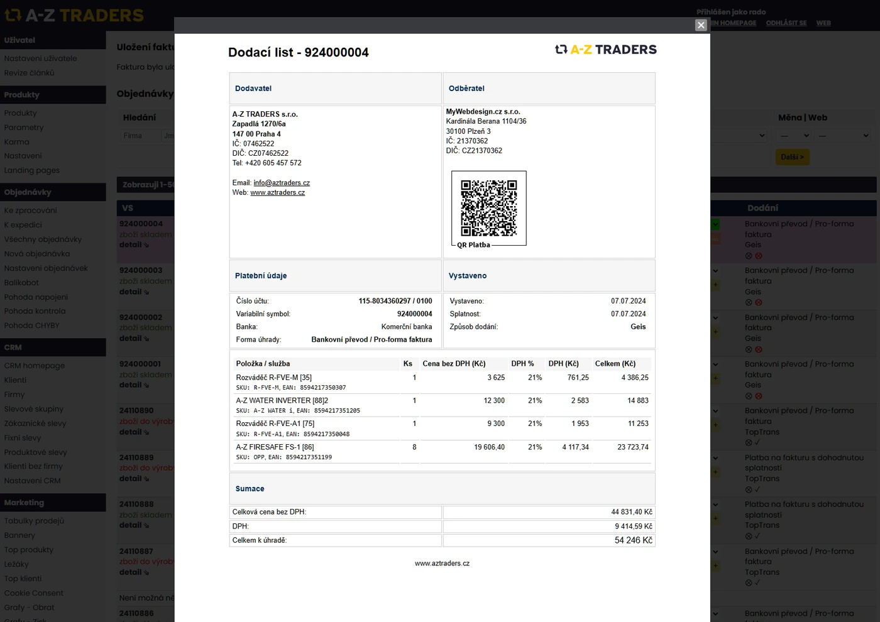Viewport: 880px width, 622px height.
Task: Go to CRM homepage in sidebar
Action: (x=35, y=366)
